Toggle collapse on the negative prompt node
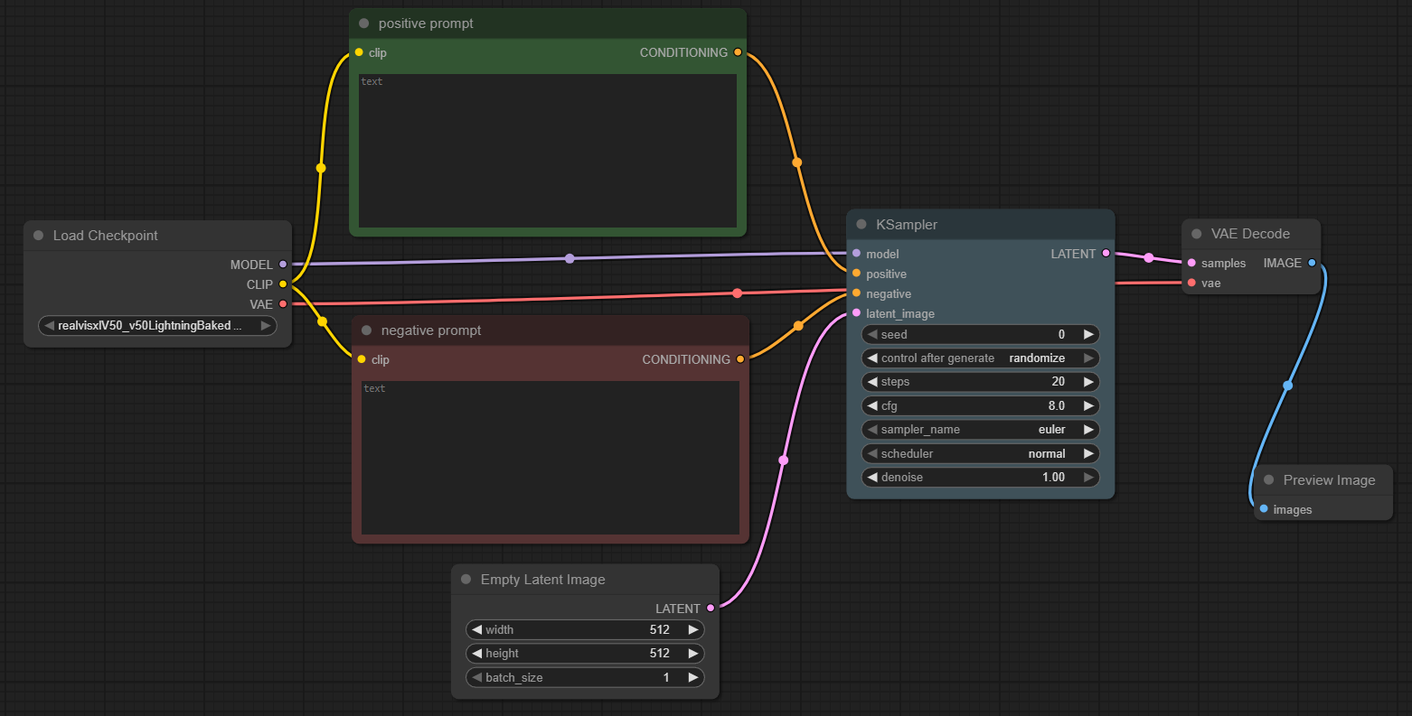1412x716 pixels. pos(366,330)
